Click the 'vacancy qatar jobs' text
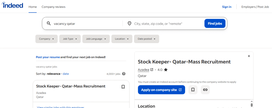The image size is (272, 108). [46, 66]
